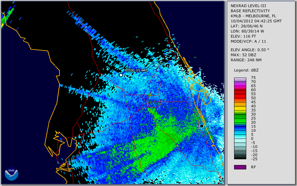Select the "RANGE: 248 NM" text
The width and height of the screenshot is (297, 186).
[246, 60]
